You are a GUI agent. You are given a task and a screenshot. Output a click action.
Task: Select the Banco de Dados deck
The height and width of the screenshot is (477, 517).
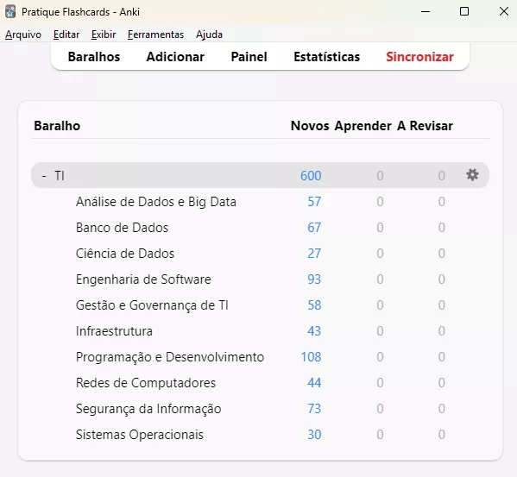coord(122,228)
